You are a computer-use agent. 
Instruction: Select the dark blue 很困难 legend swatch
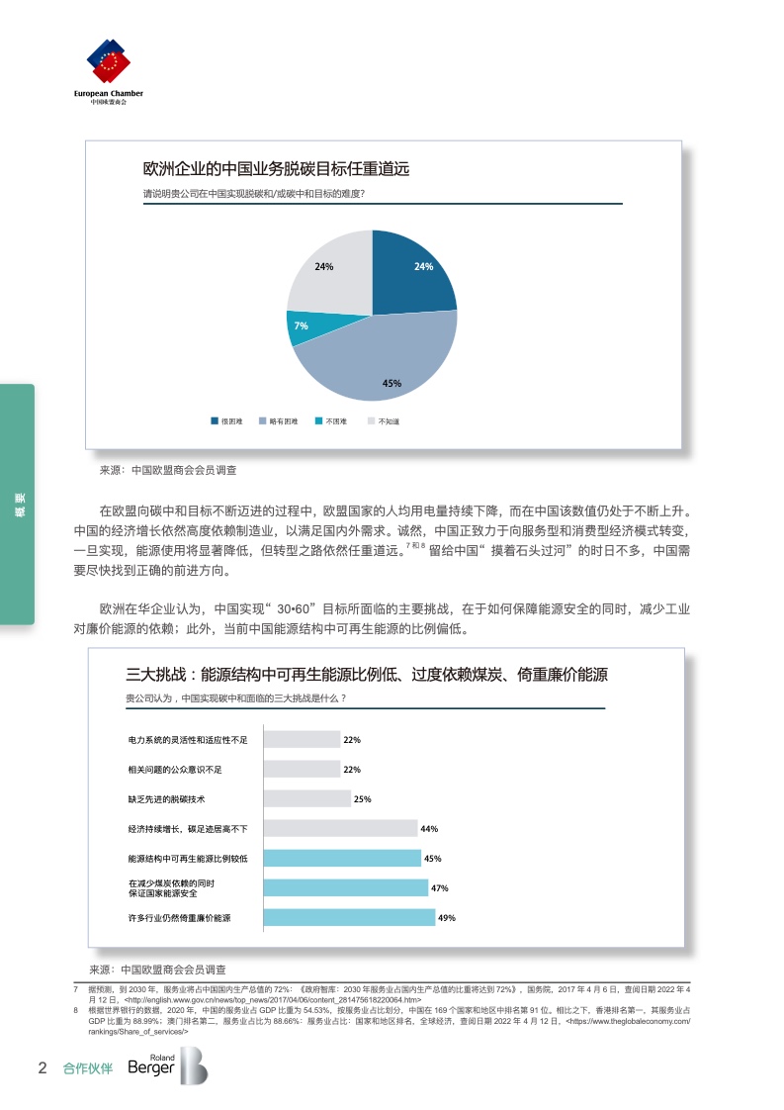click(215, 420)
